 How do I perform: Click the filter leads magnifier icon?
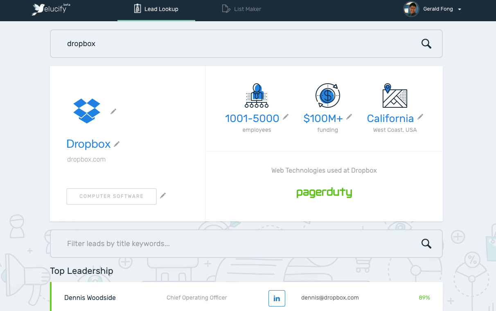click(x=426, y=244)
